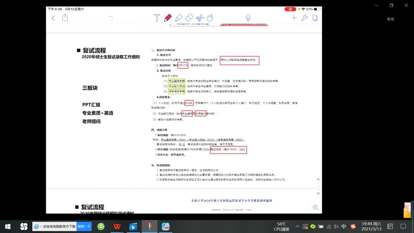Expand hidden system tray icons
The width and height of the screenshot is (414, 233).
(298, 227)
